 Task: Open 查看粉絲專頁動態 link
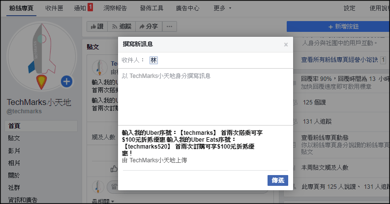(325, 138)
